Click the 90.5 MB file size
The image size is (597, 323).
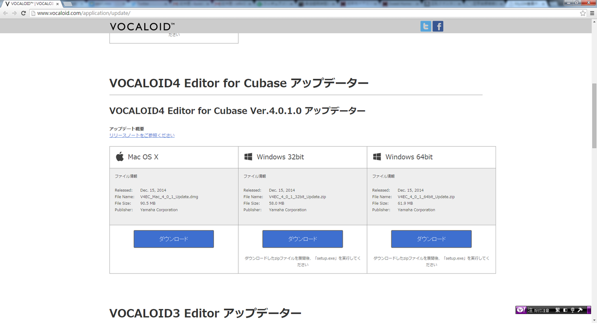[x=148, y=203]
